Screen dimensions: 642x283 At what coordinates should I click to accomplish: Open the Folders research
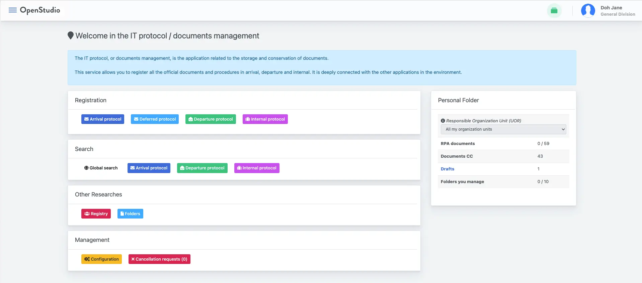(x=130, y=214)
